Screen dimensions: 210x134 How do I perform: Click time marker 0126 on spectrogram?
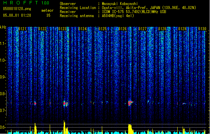(x=123, y=29)
